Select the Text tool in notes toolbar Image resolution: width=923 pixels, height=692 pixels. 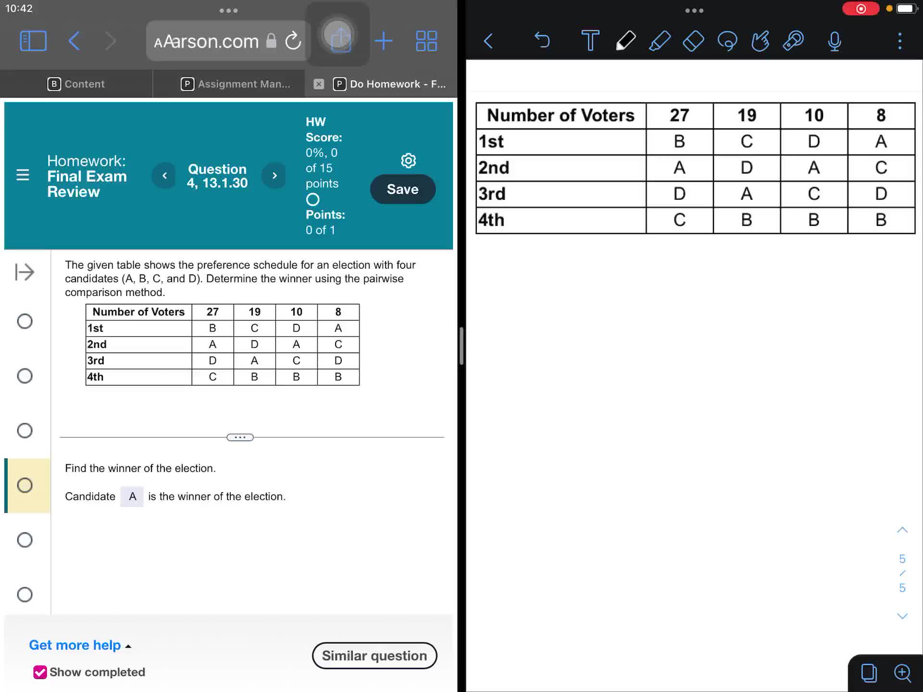pos(590,41)
